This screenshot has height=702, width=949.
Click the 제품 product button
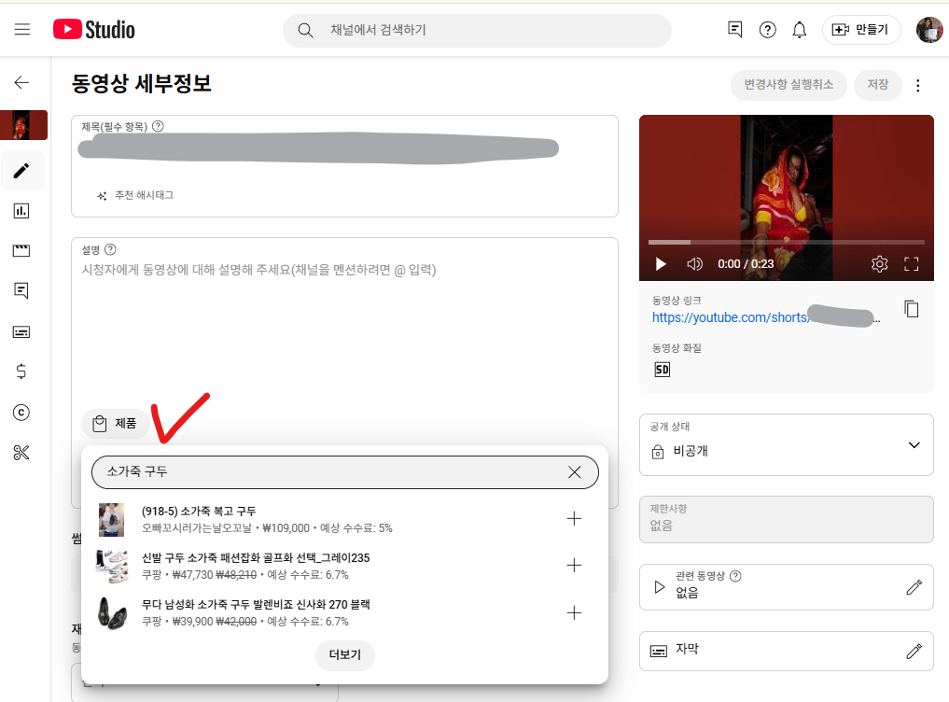pos(115,424)
